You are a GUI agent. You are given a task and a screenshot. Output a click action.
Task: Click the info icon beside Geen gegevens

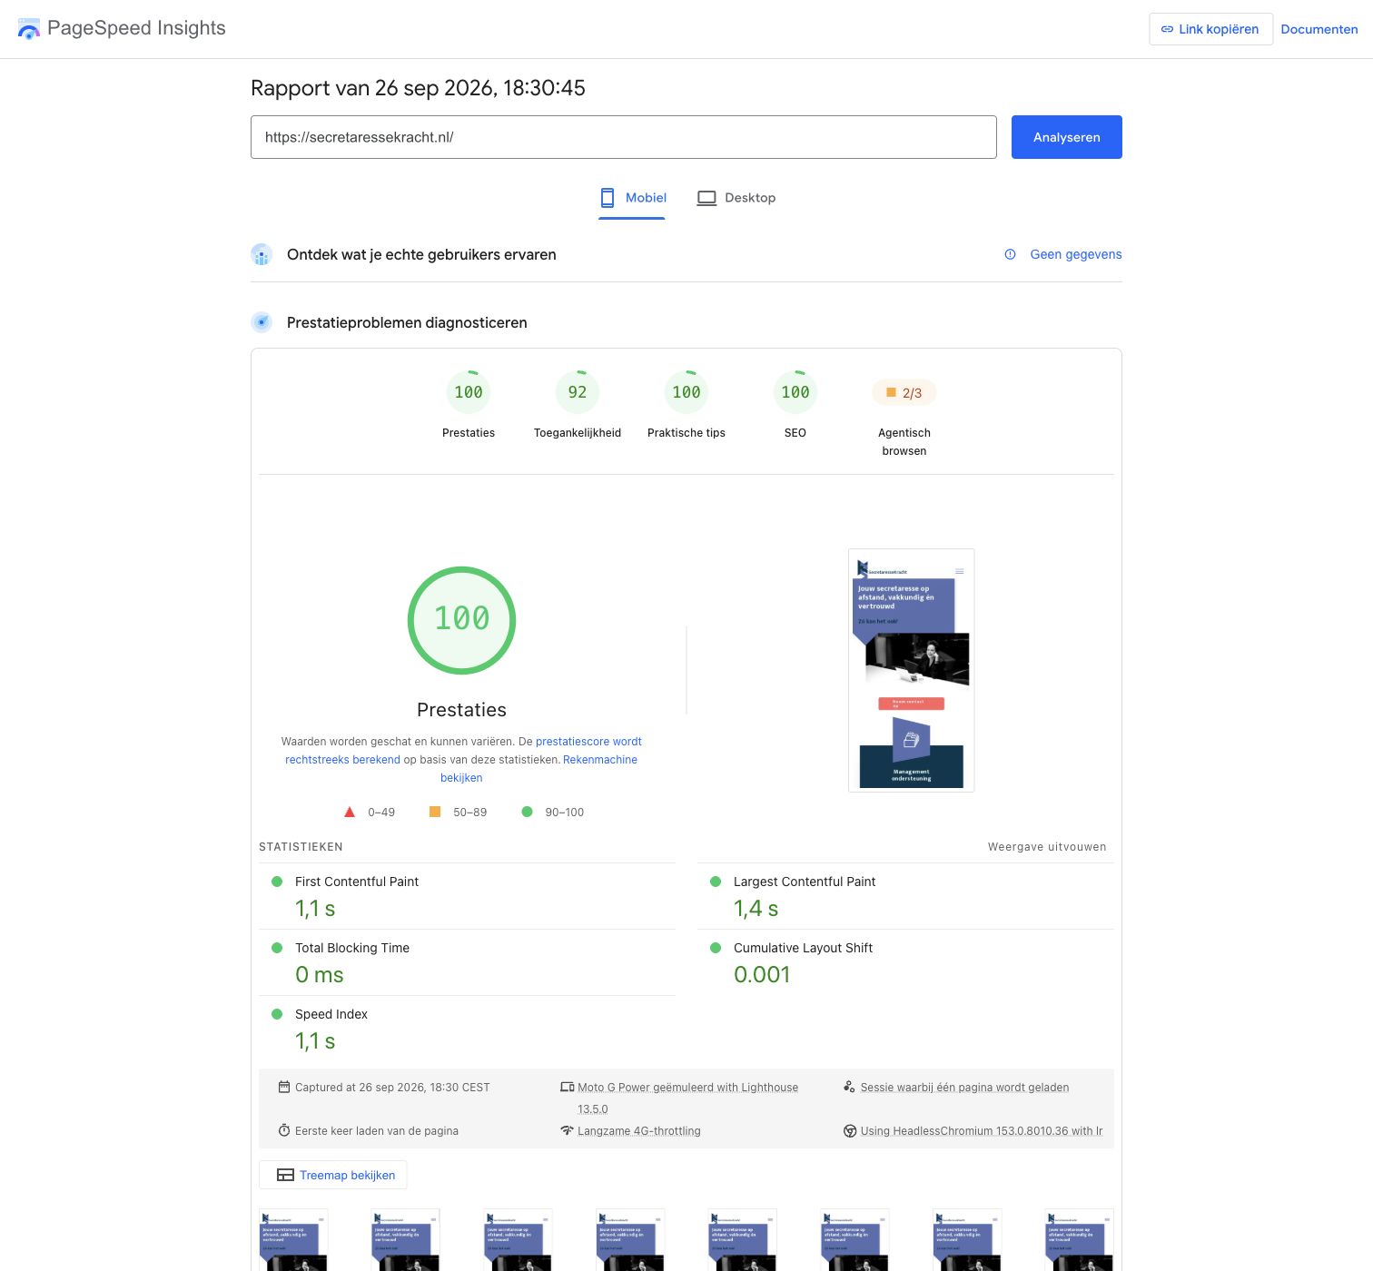click(1010, 254)
